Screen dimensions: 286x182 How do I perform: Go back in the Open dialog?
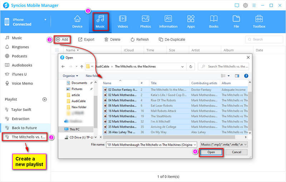[x=63, y=67]
